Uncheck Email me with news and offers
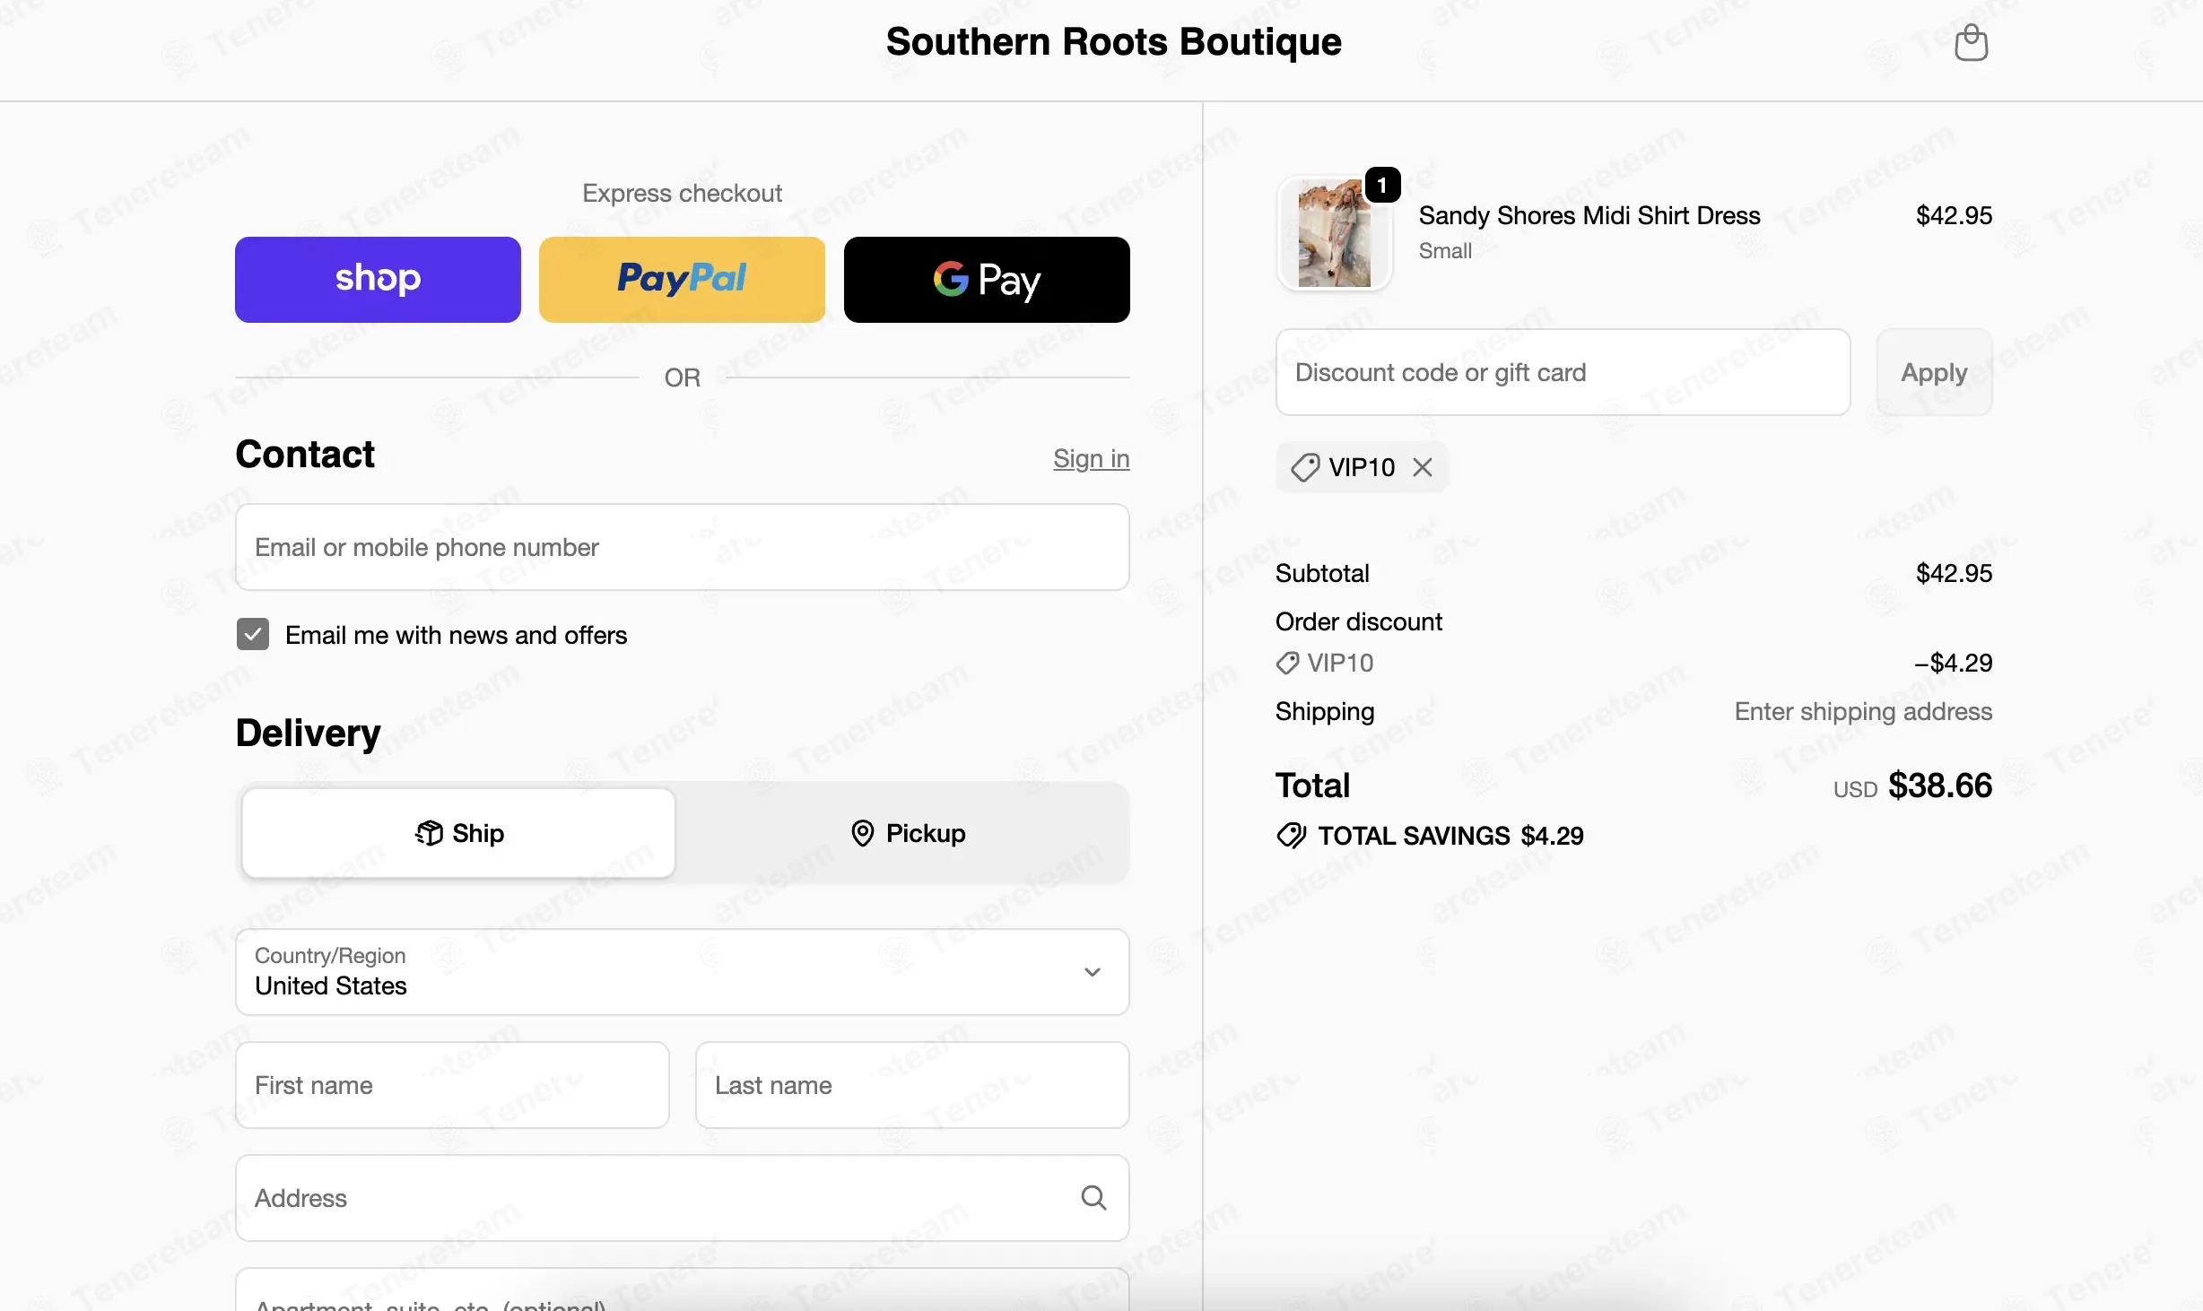This screenshot has height=1311, width=2203. point(253,635)
